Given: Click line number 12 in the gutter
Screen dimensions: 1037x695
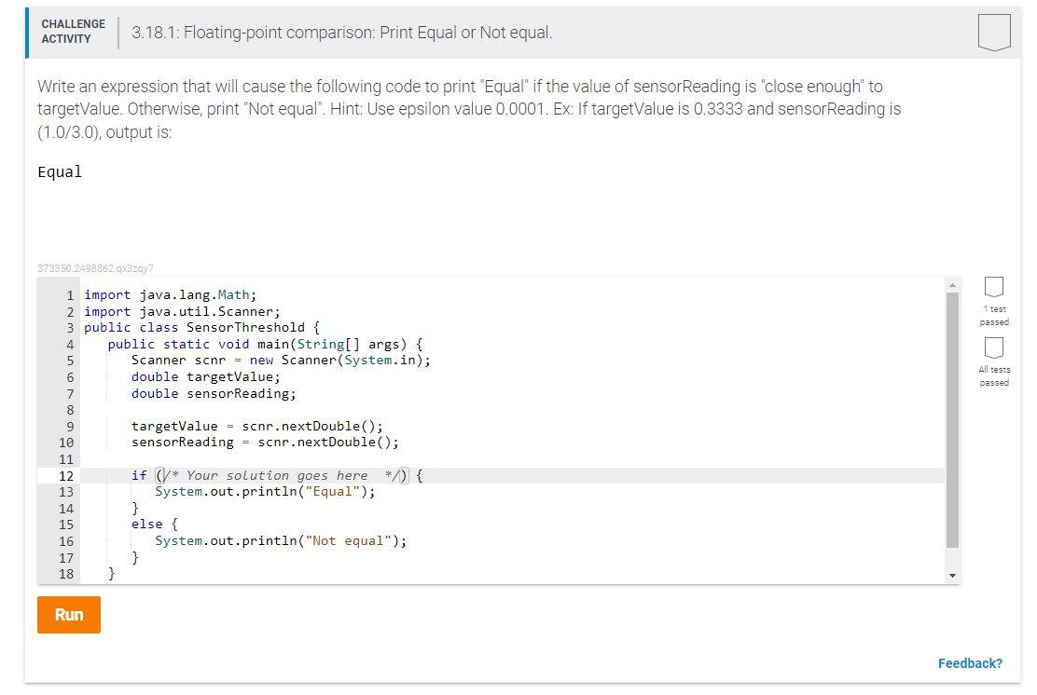Looking at the screenshot, I should (x=66, y=475).
